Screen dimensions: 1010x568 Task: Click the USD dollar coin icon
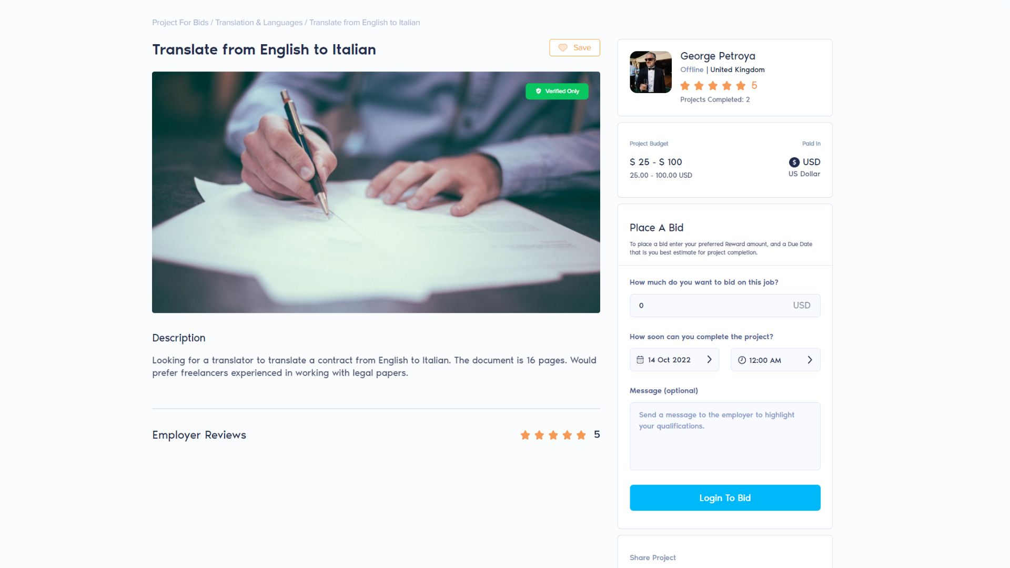tap(794, 163)
